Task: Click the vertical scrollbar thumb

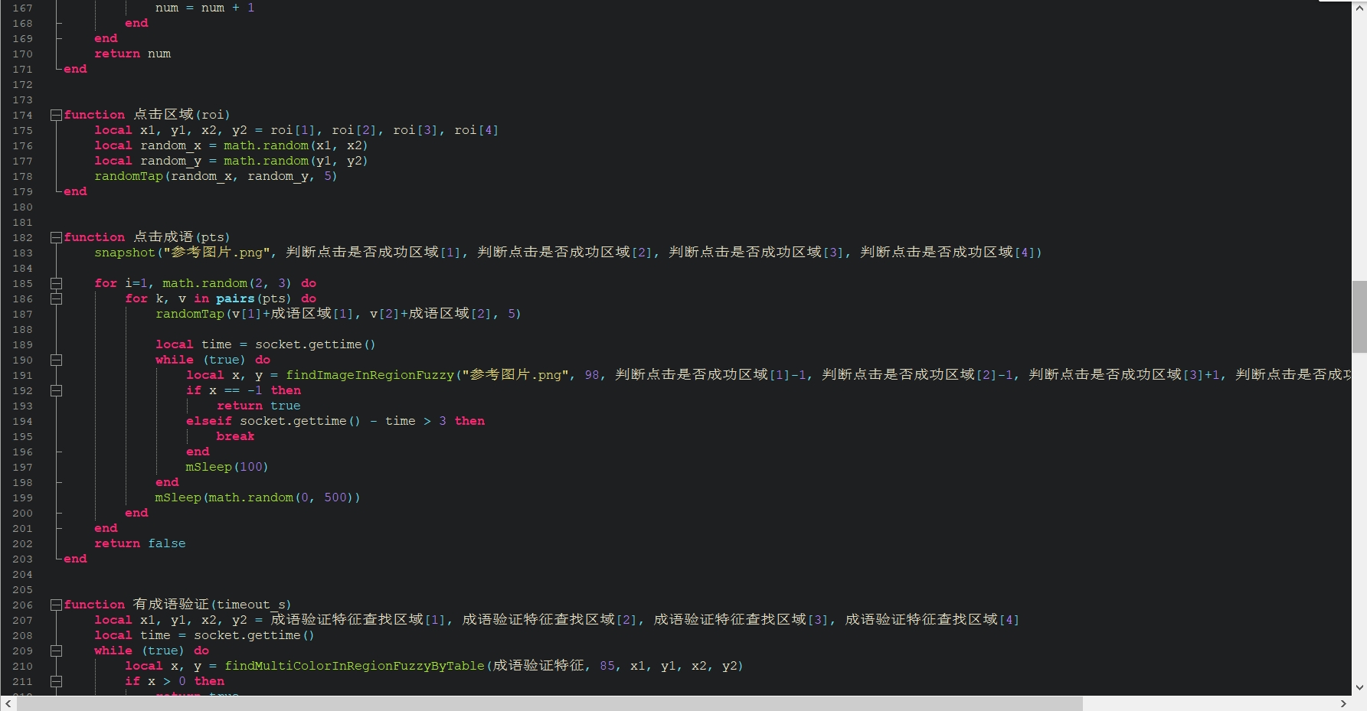Action: tap(1359, 317)
